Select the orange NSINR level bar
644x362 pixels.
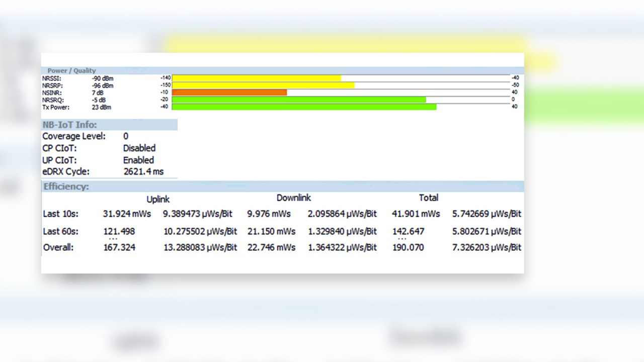(229, 93)
